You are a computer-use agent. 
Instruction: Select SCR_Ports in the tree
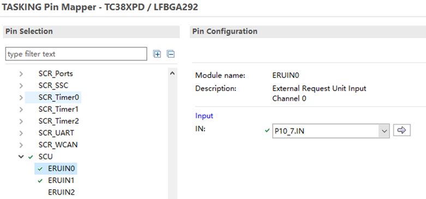point(56,74)
